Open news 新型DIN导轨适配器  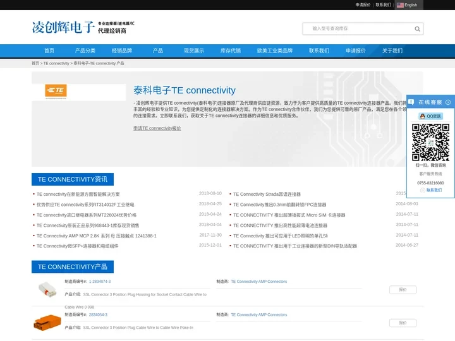tap(295, 246)
